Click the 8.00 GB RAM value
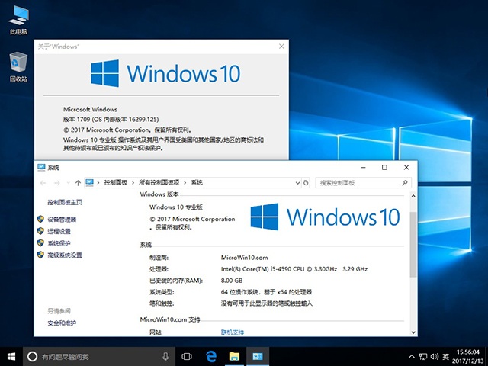This screenshot has width=488, height=366. tap(232, 281)
